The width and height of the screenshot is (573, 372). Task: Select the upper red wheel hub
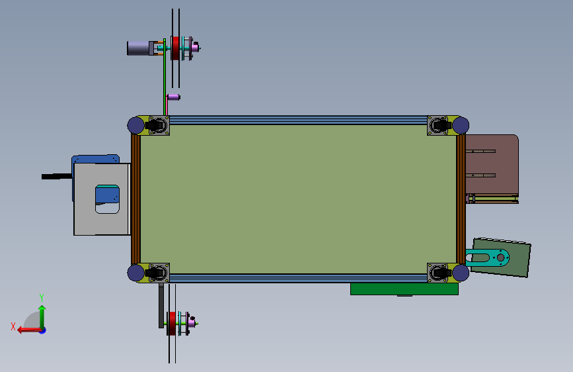[175, 48]
